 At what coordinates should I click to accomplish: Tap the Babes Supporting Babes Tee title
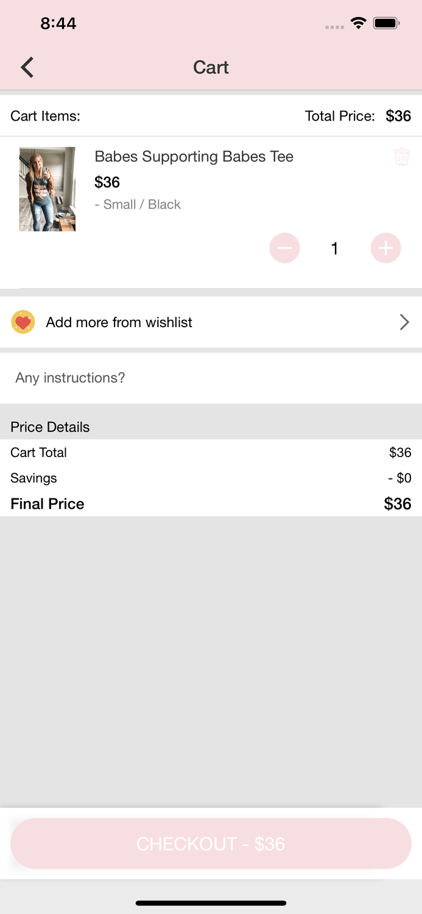tap(194, 157)
